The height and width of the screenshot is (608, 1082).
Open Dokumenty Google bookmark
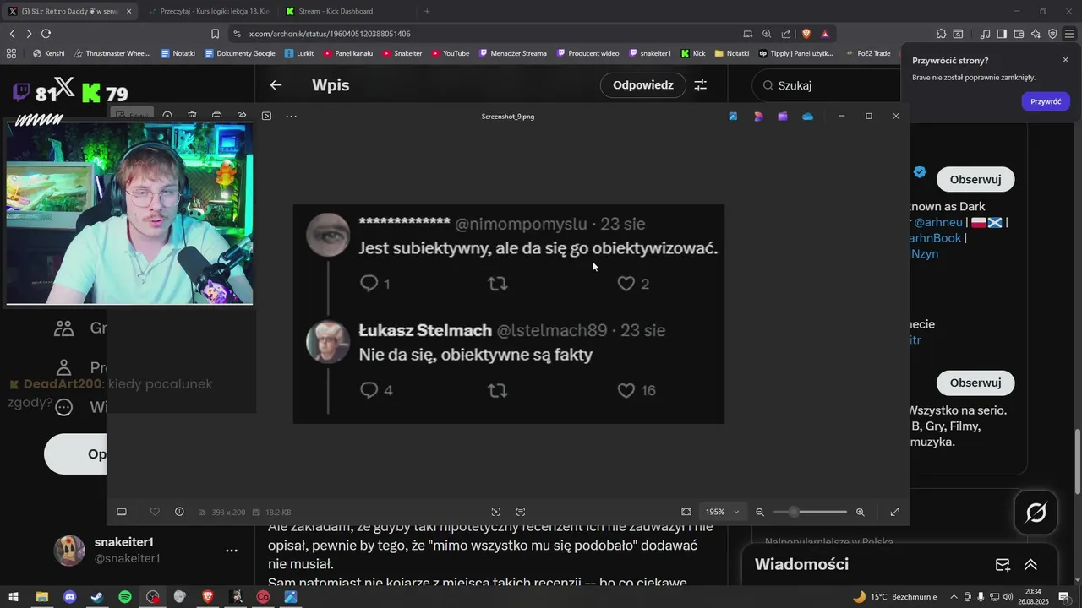(x=240, y=53)
